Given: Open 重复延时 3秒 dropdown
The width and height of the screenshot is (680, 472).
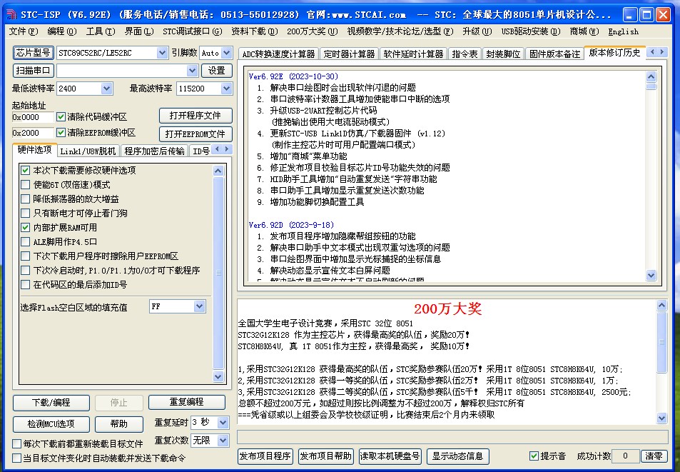Looking at the screenshot, I should [x=223, y=423].
